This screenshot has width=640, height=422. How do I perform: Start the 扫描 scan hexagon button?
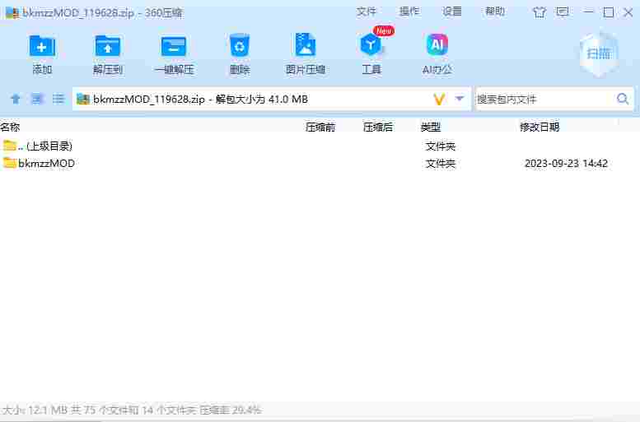599,53
